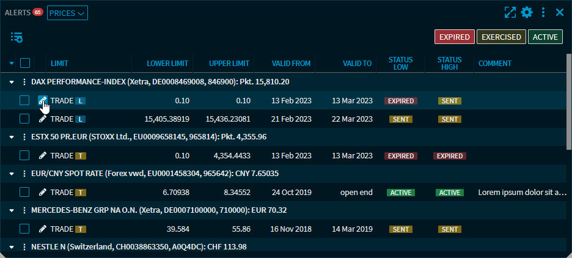Filter alerts by Active status

click(545, 37)
